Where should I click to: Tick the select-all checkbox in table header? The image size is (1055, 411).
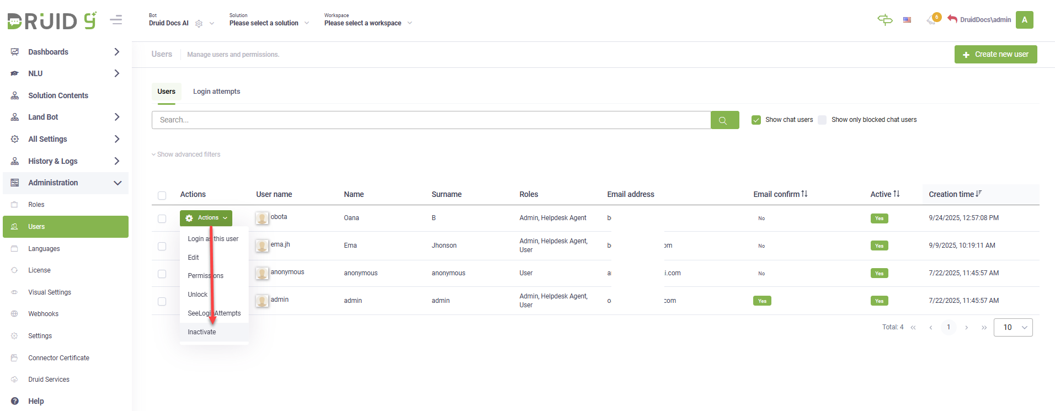162,195
